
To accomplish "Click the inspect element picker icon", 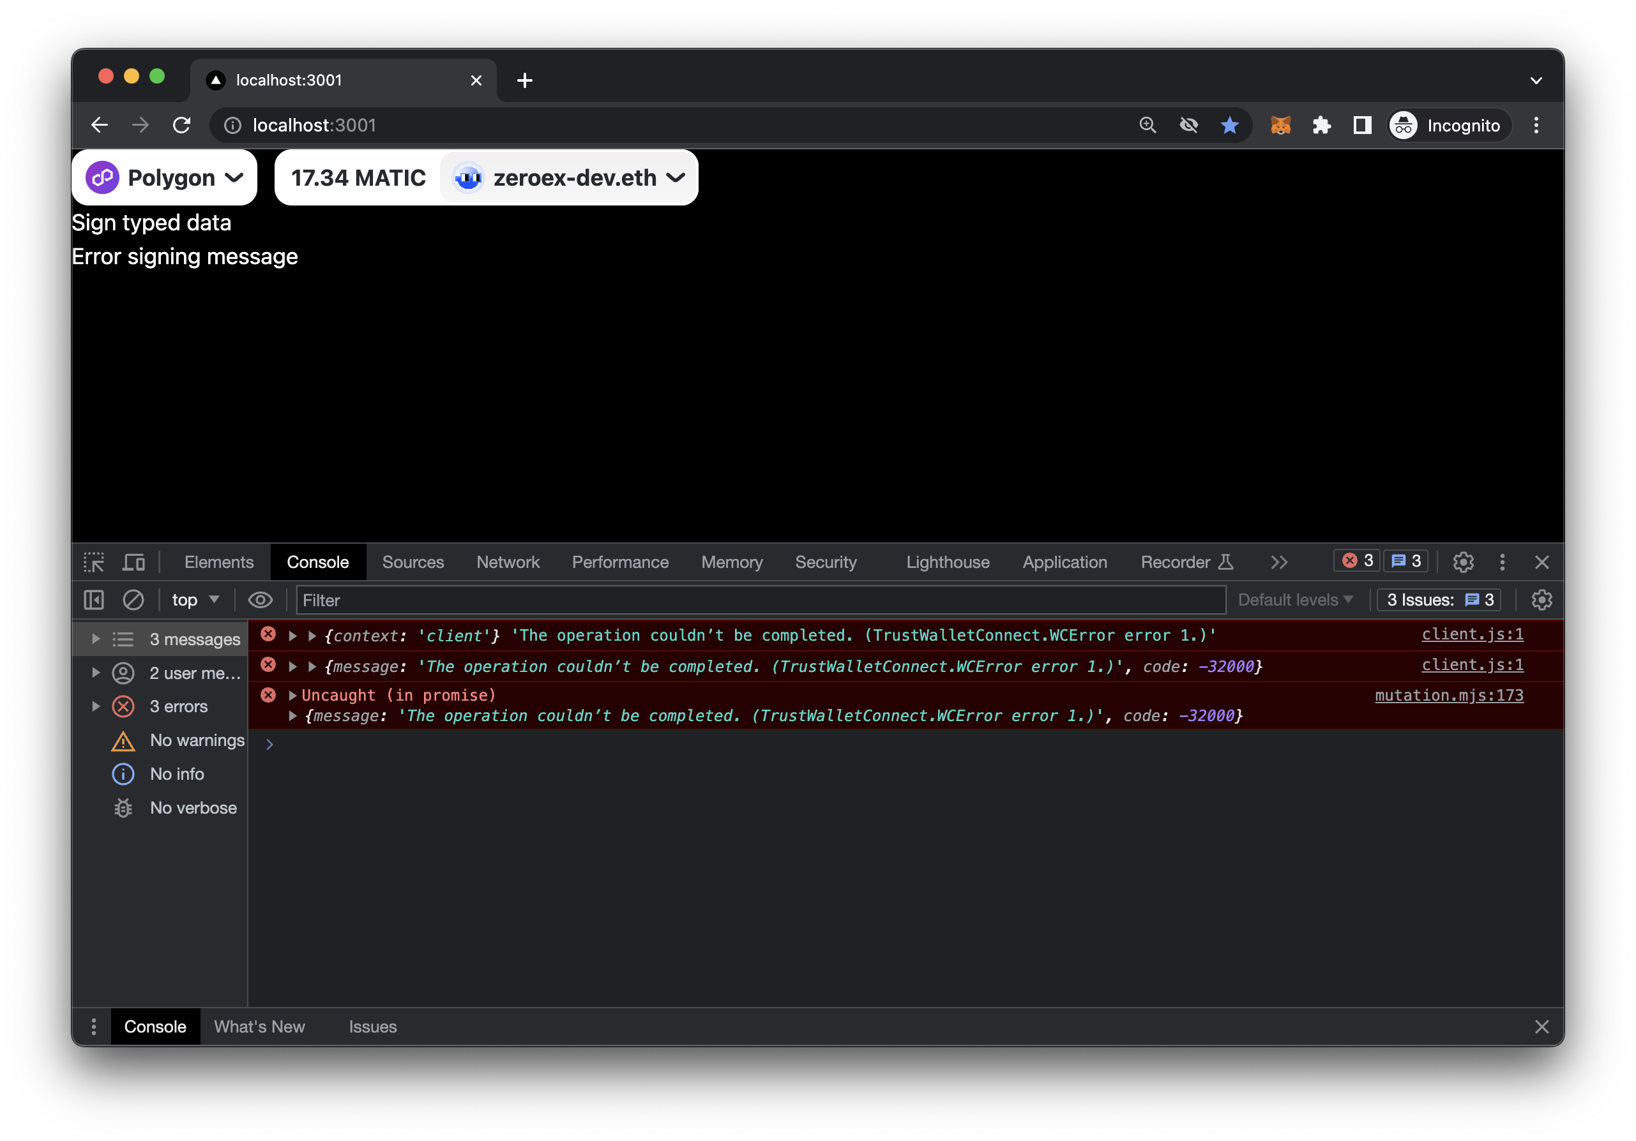I will point(93,563).
